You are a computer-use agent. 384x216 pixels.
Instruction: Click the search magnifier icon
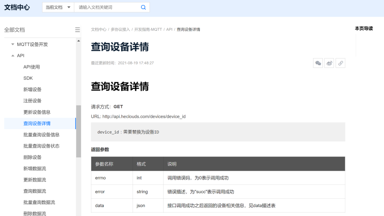(143, 7)
